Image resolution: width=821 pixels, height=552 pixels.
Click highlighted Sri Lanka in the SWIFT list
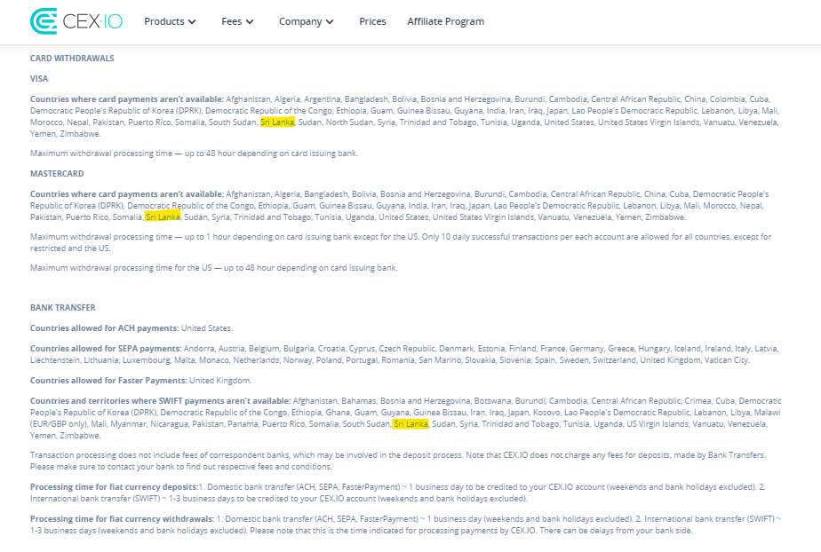(411, 424)
